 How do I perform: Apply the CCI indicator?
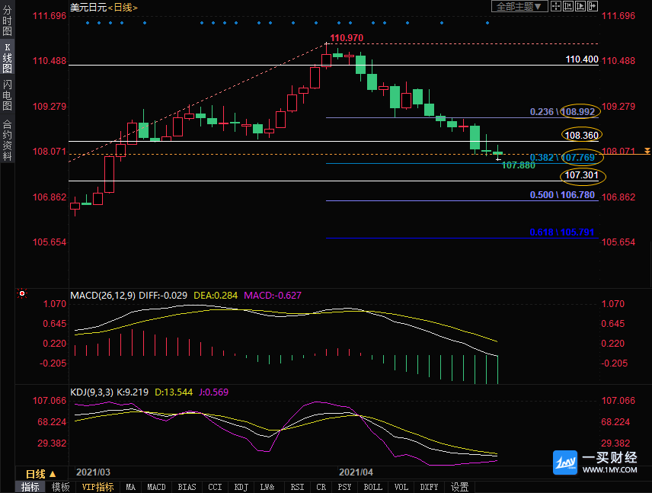215,487
